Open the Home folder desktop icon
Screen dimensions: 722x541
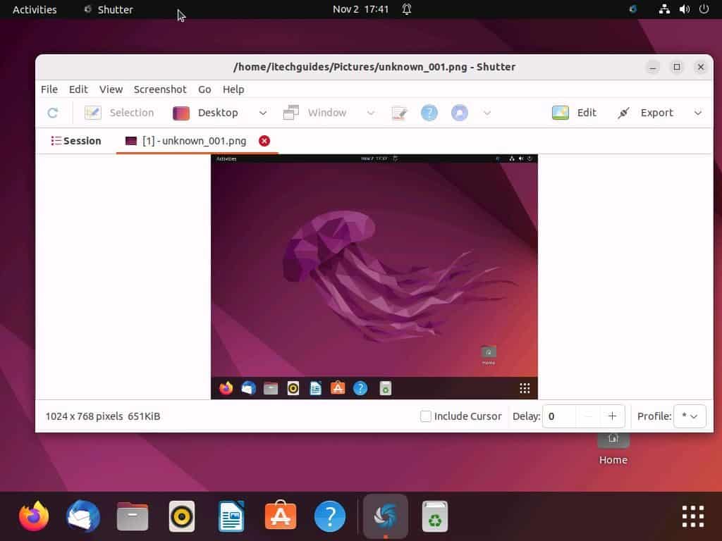[x=613, y=449]
